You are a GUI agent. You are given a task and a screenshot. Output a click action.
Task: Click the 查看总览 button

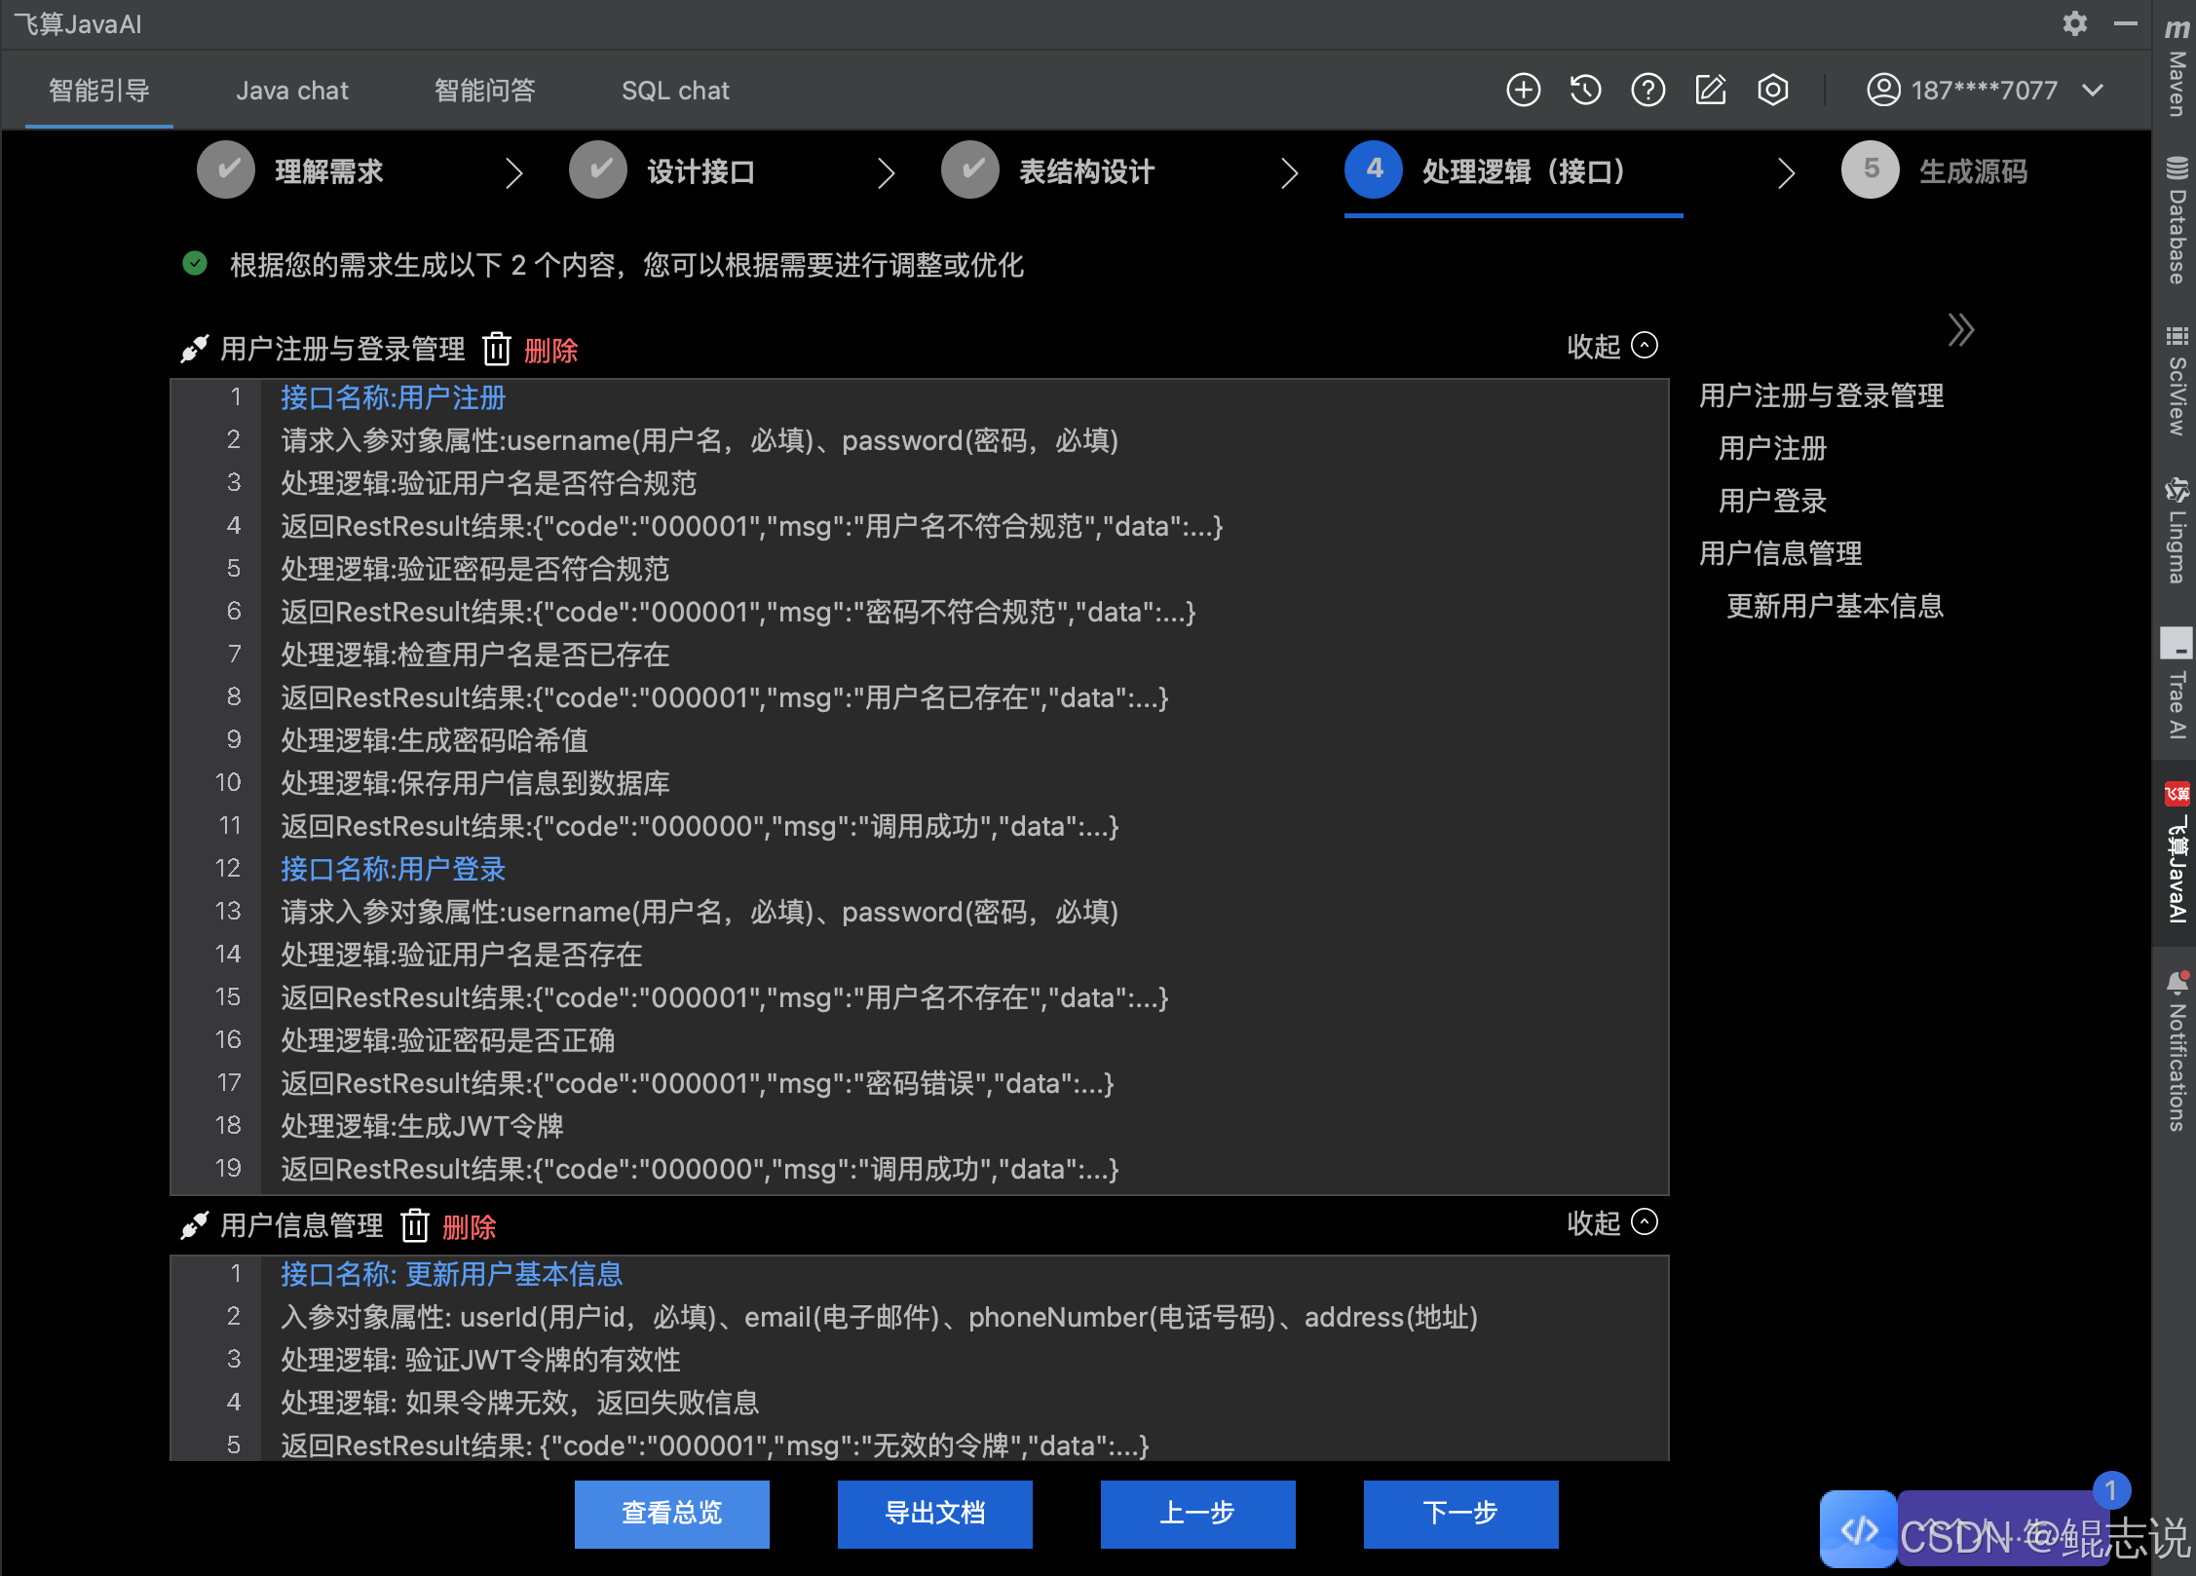point(671,1514)
